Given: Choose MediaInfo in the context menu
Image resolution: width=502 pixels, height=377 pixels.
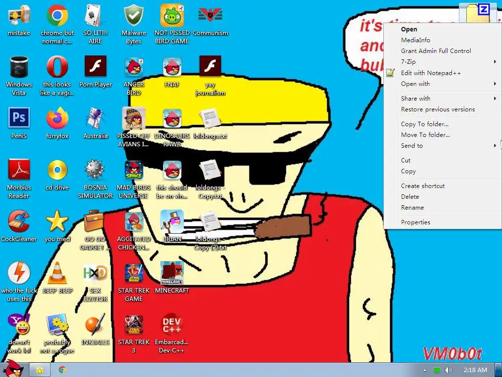Looking at the screenshot, I should pos(443,40).
